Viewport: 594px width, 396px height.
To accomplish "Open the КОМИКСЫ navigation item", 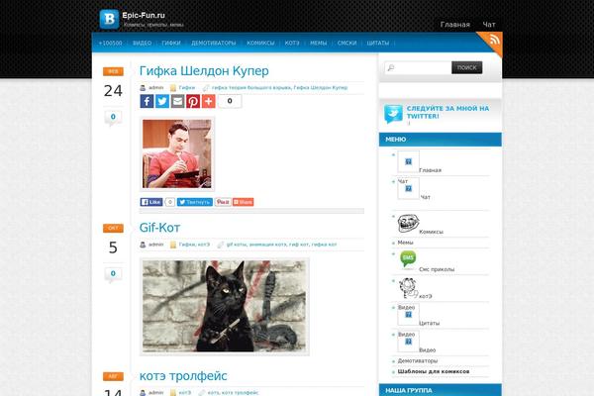I will click(260, 44).
